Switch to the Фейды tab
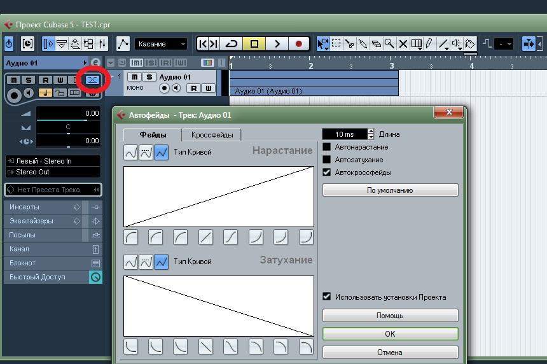This screenshot has width=547, height=364. click(153, 135)
